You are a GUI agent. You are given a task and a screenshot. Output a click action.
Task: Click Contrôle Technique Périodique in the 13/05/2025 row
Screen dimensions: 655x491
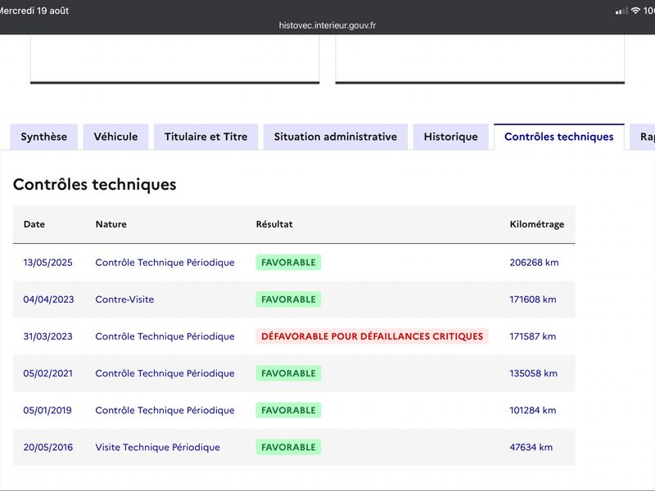pos(165,263)
